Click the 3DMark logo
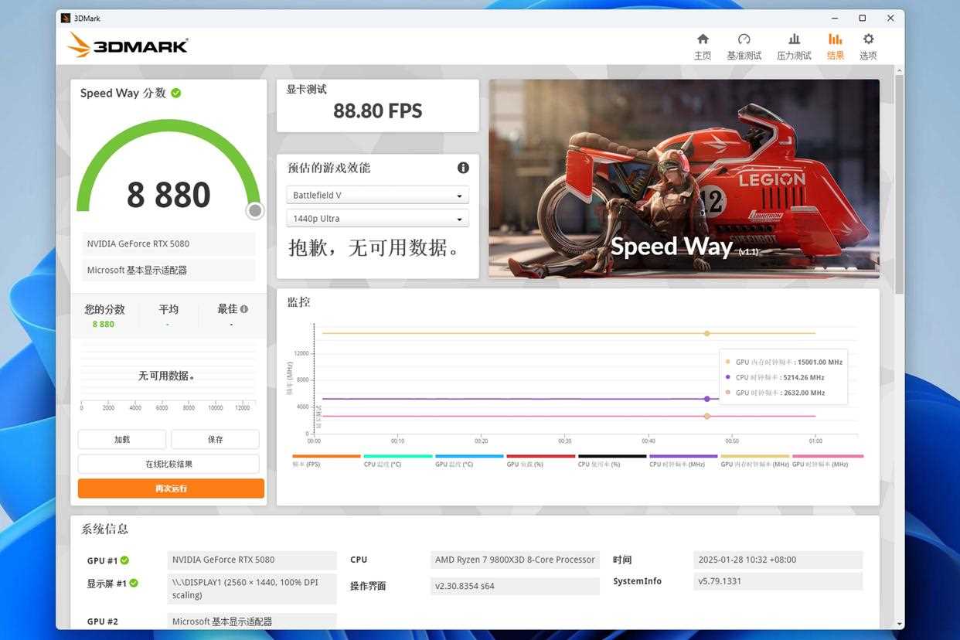This screenshot has height=640, width=960. click(x=128, y=46)
